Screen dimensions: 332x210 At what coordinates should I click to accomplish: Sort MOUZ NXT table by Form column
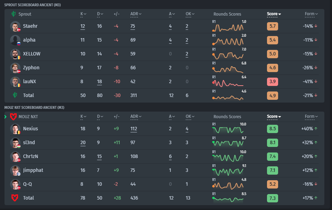(311, 117)
